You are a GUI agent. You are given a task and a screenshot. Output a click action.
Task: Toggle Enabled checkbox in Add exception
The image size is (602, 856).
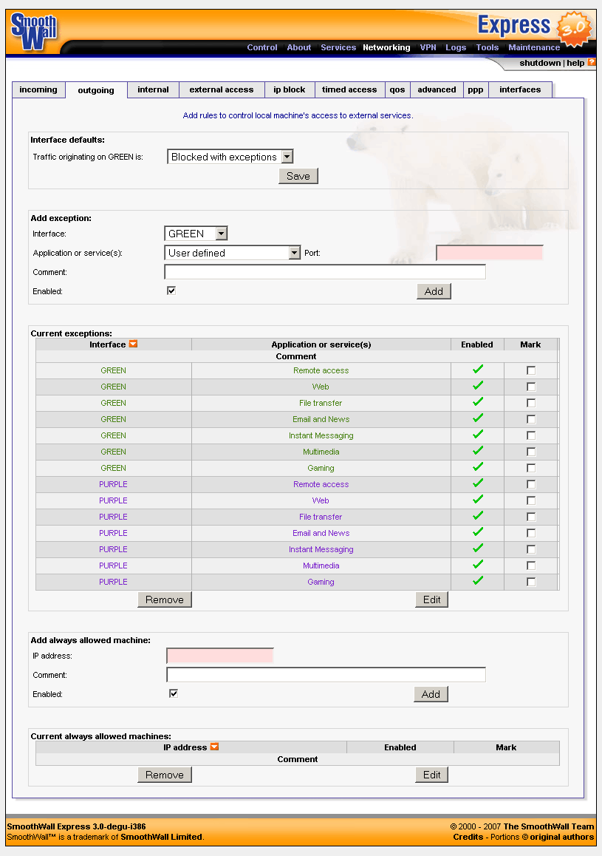point(171,291)
